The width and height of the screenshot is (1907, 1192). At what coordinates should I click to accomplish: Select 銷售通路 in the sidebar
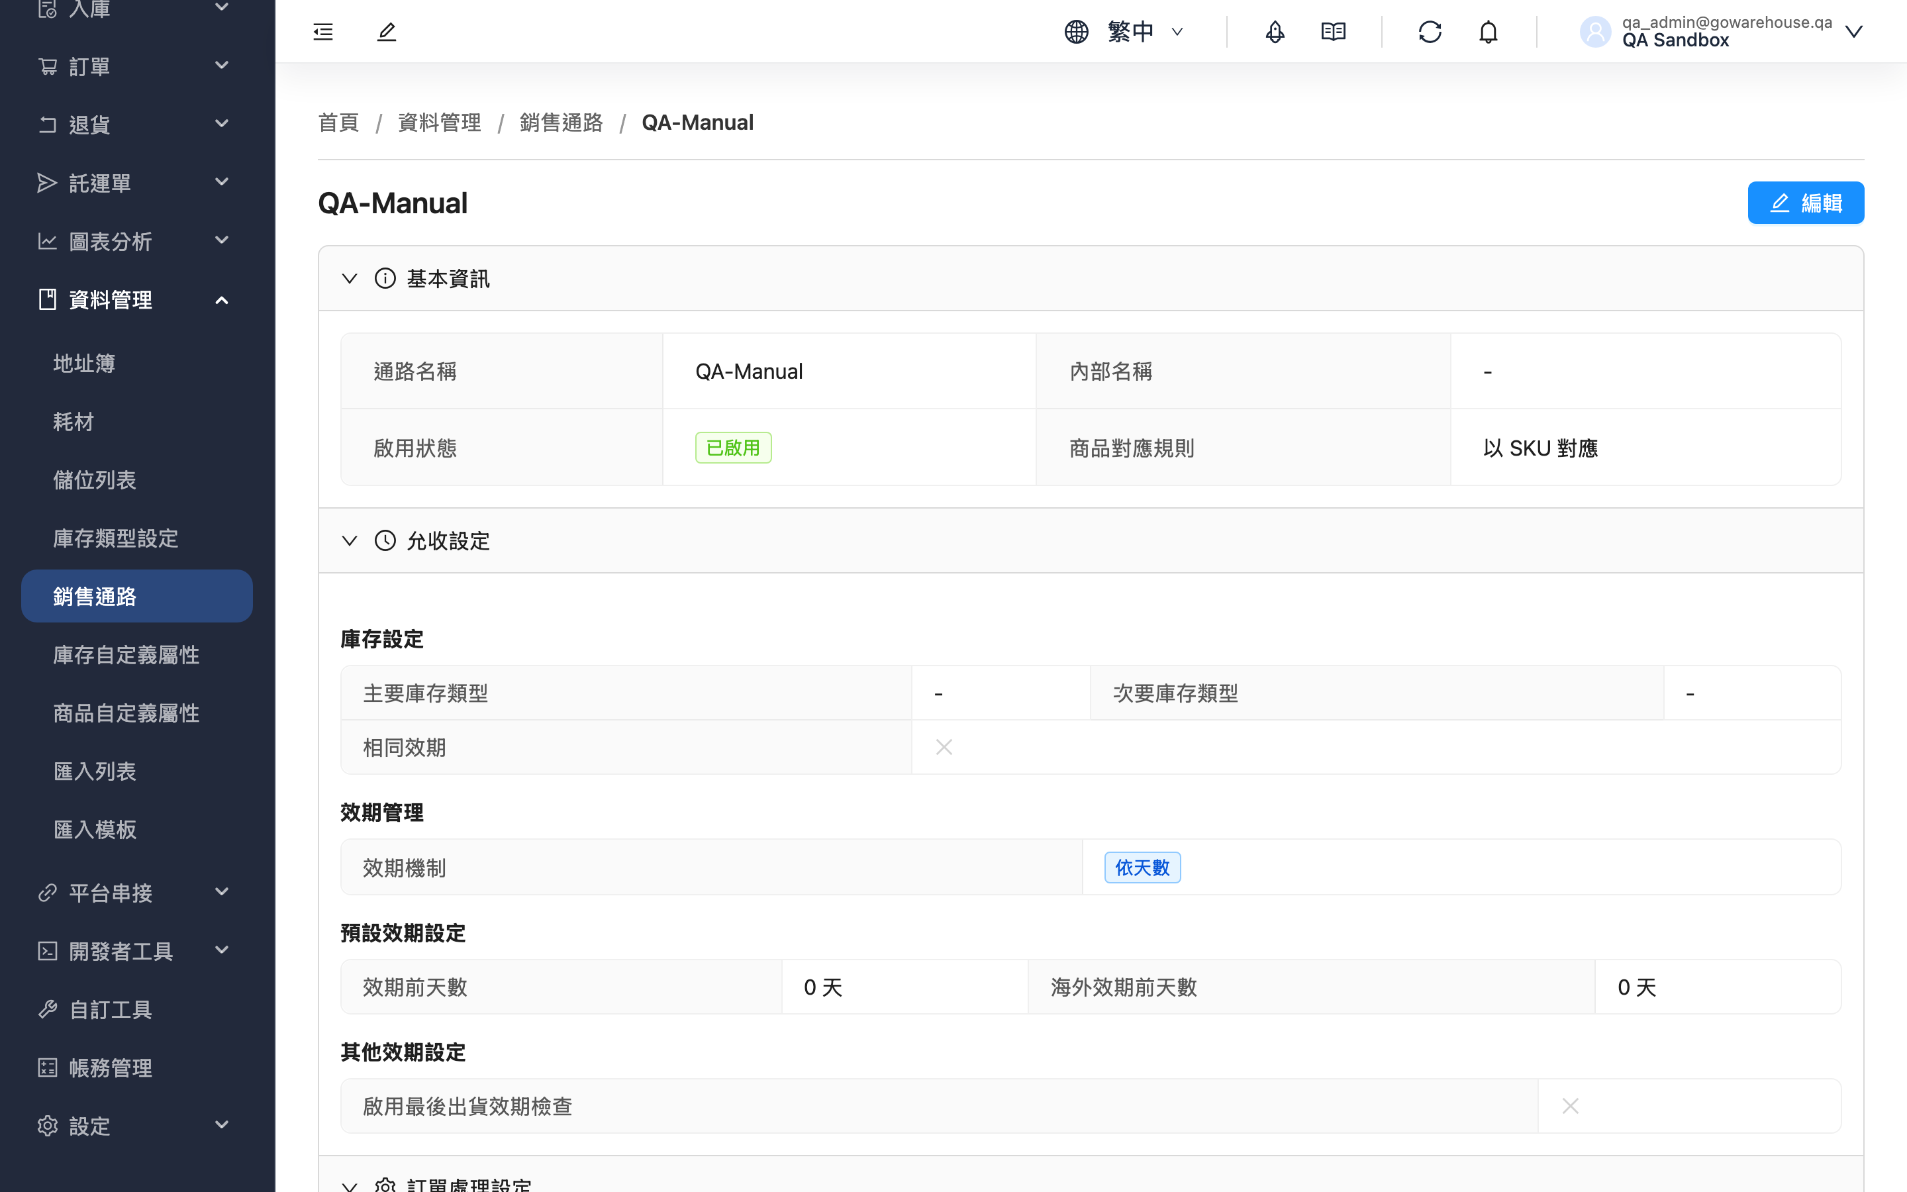point(136,596)
